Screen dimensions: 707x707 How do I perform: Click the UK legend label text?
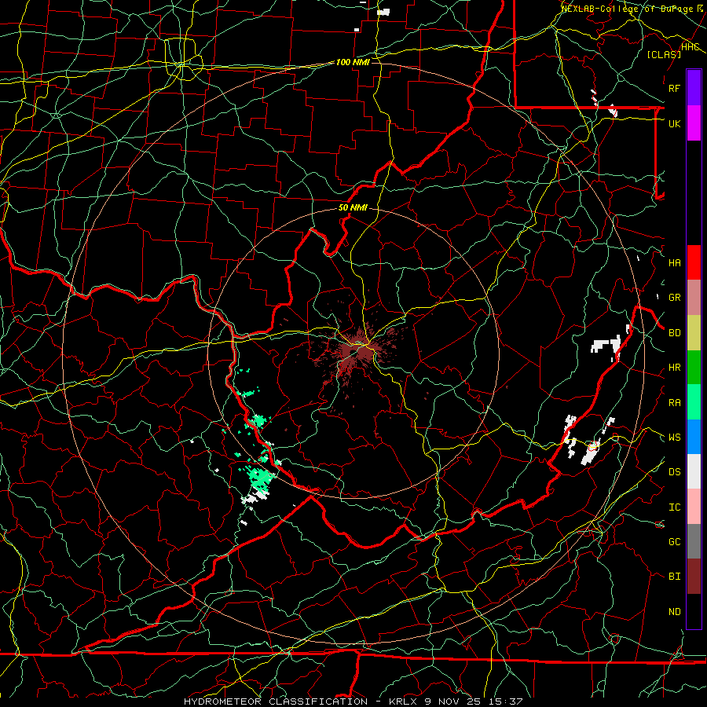pyautogui.click(x=675, y=123)
